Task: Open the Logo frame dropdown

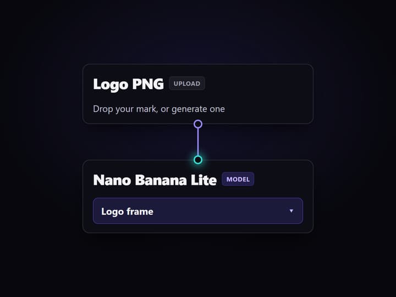Action: click(x=198, y=211)
